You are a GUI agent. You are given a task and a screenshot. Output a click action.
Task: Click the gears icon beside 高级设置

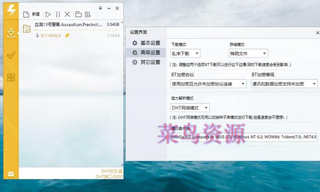[135, 53]
